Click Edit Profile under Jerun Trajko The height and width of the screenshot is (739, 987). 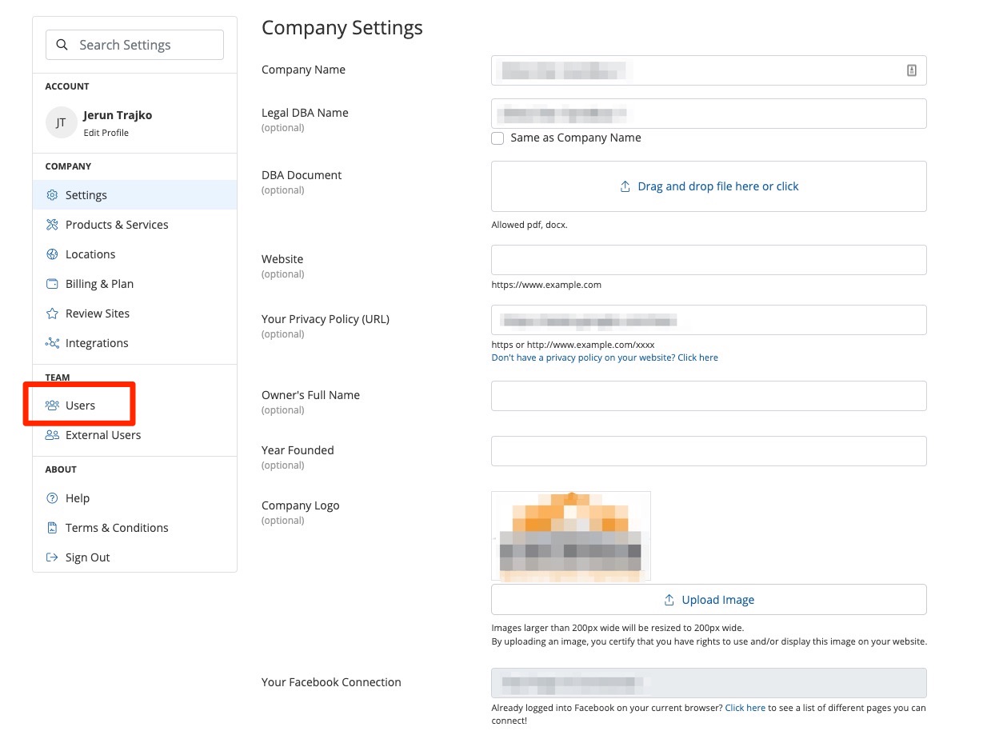point(106,133)
